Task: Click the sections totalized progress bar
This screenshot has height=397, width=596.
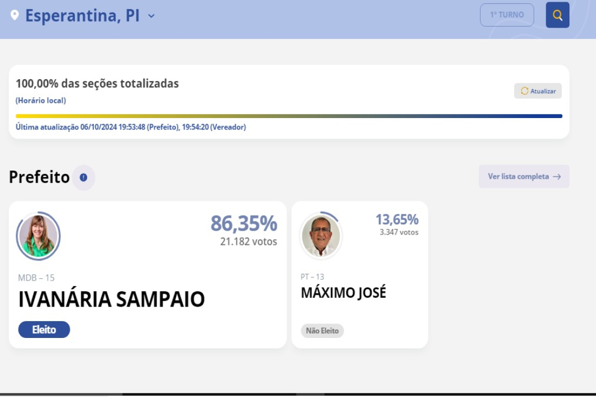Action: (289, 116)
